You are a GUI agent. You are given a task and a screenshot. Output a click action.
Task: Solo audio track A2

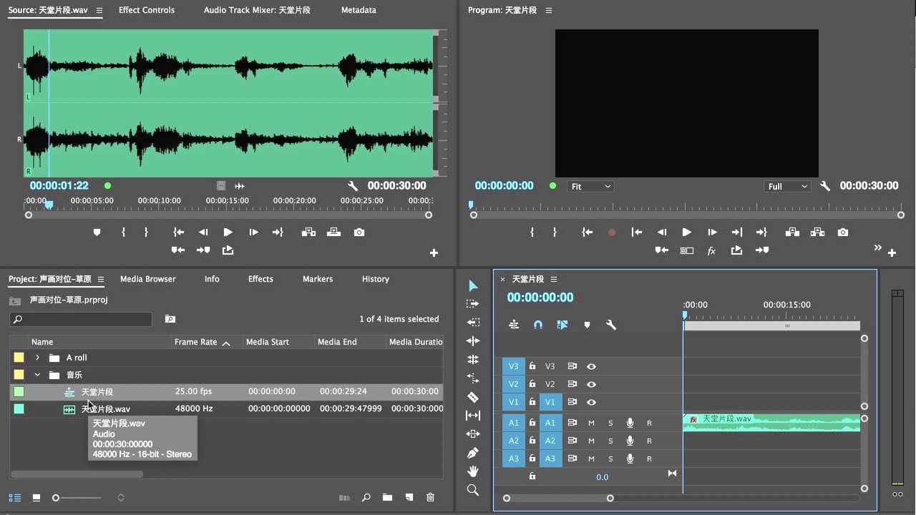coord(610,441)
